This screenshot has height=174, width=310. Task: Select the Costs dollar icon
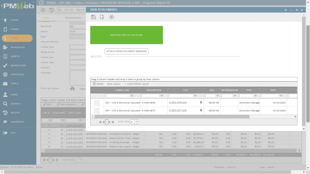pos(5,38)
